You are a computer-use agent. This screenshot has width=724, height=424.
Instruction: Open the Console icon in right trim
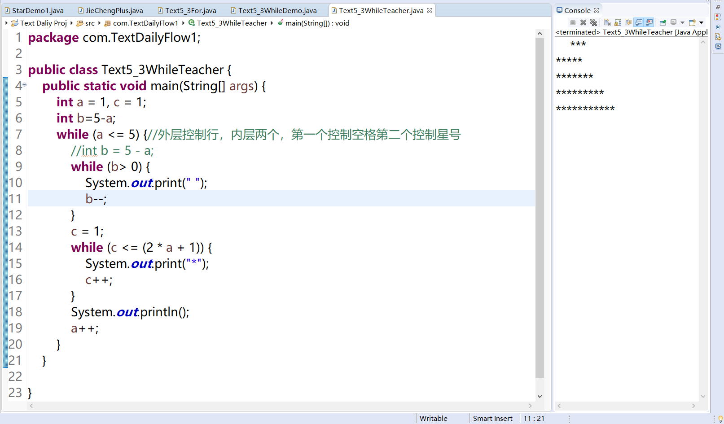pos(718,47)
